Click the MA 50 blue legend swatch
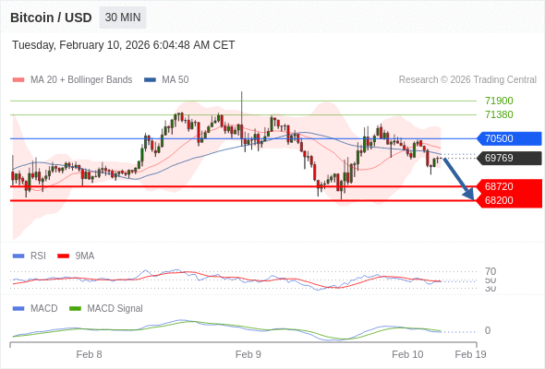 tap(150, 80)
